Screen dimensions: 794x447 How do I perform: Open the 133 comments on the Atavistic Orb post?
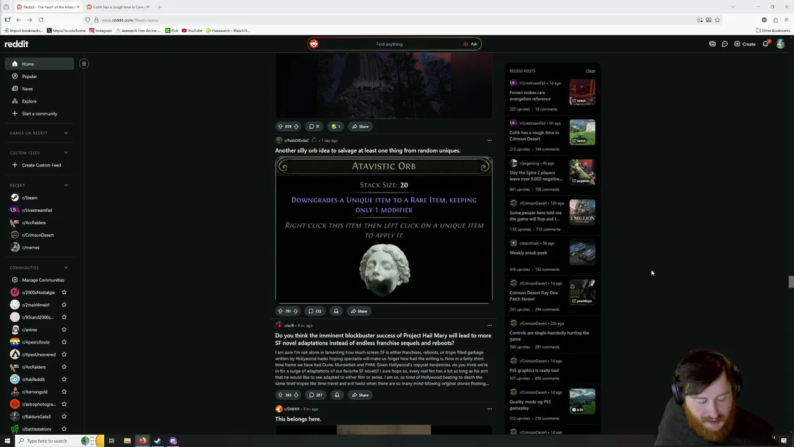click(x=315, y=311)
